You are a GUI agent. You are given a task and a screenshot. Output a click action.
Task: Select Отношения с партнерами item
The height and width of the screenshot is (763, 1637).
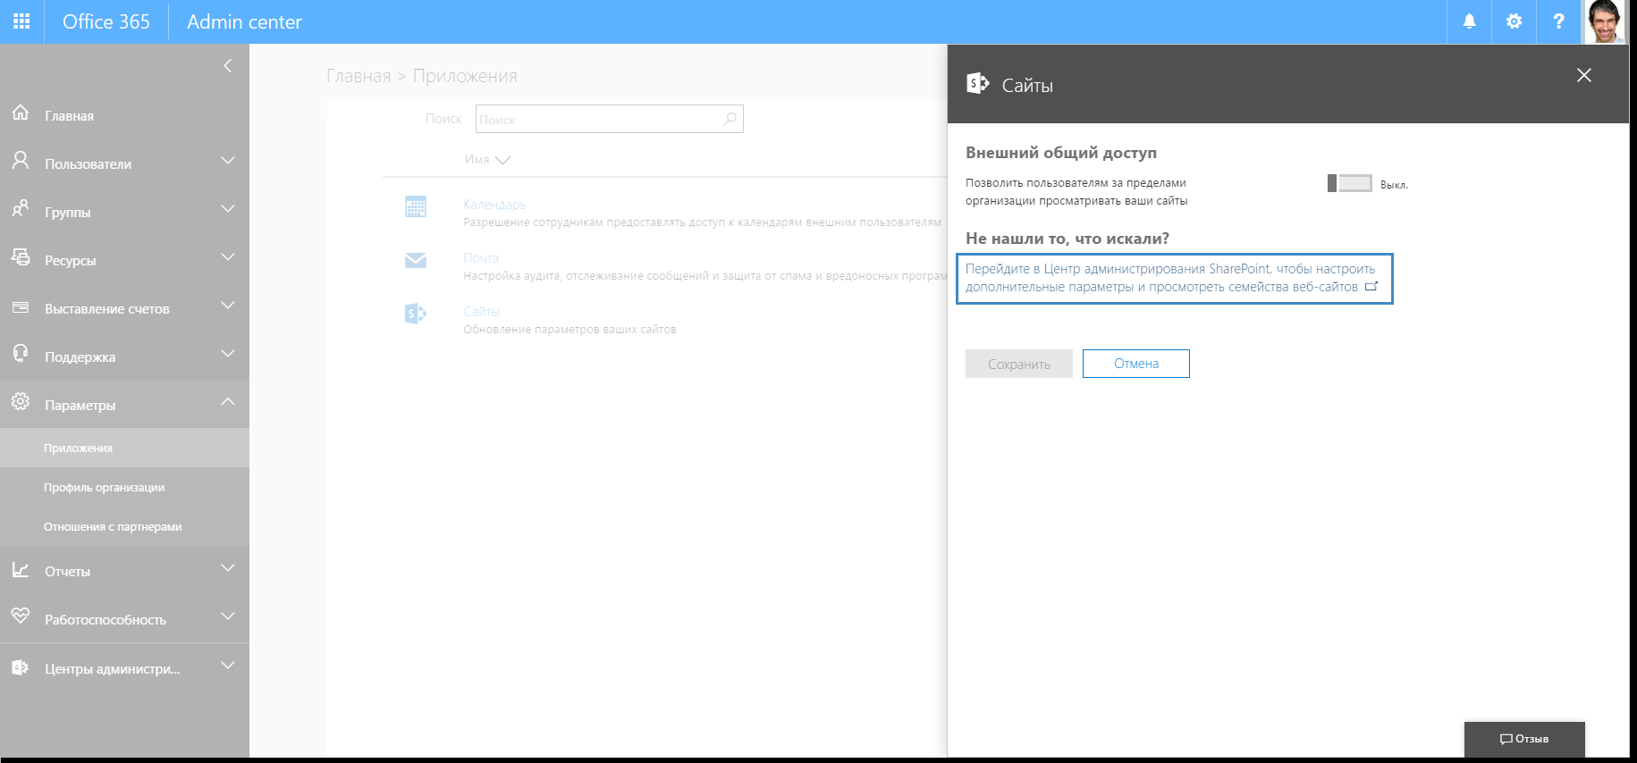(113, 526)
